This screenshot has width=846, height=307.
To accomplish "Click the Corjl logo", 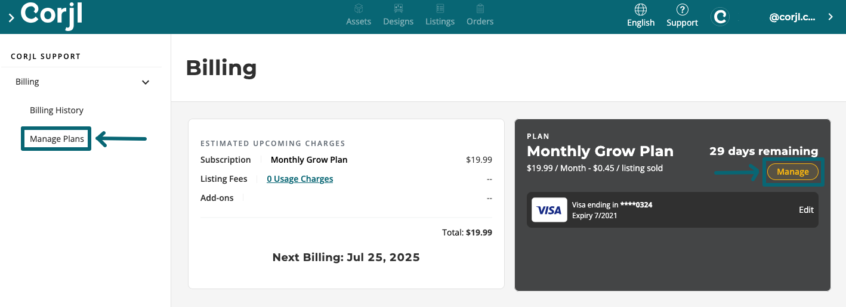I will [x=51, y=15].
